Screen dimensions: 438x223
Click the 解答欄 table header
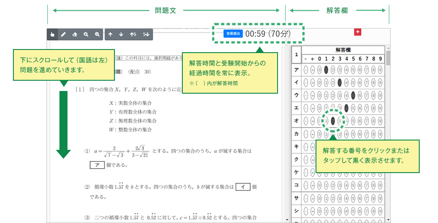[x=343, y=50]
